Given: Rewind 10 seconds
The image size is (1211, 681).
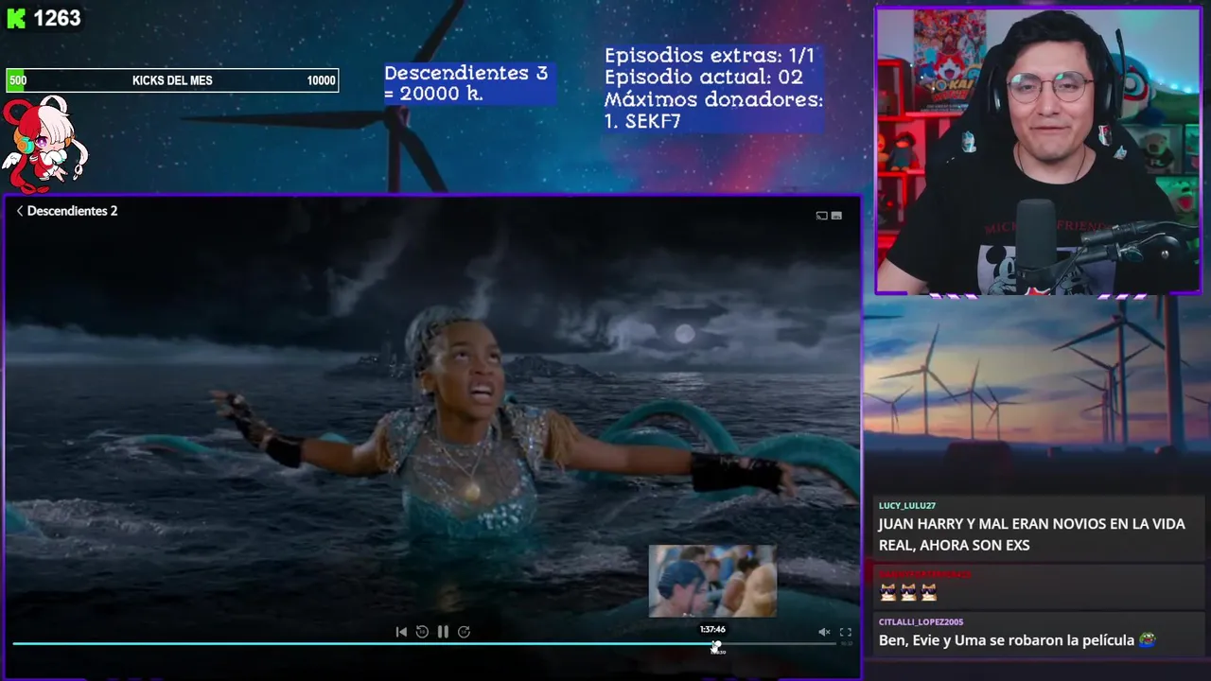Looking at the screenshot, I should click(x=422, y=632).
